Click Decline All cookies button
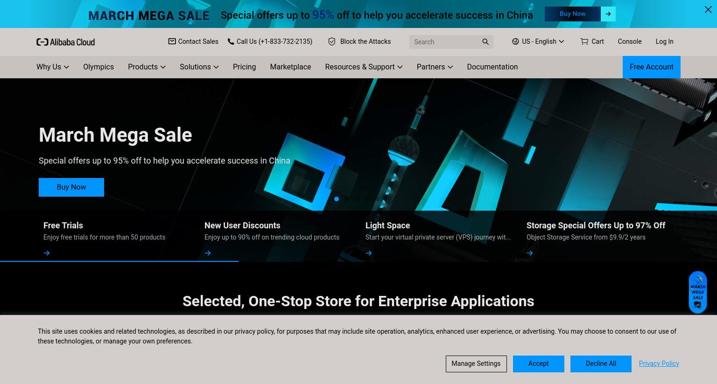The height and width of the screenshot is (384, 717). 601,364
